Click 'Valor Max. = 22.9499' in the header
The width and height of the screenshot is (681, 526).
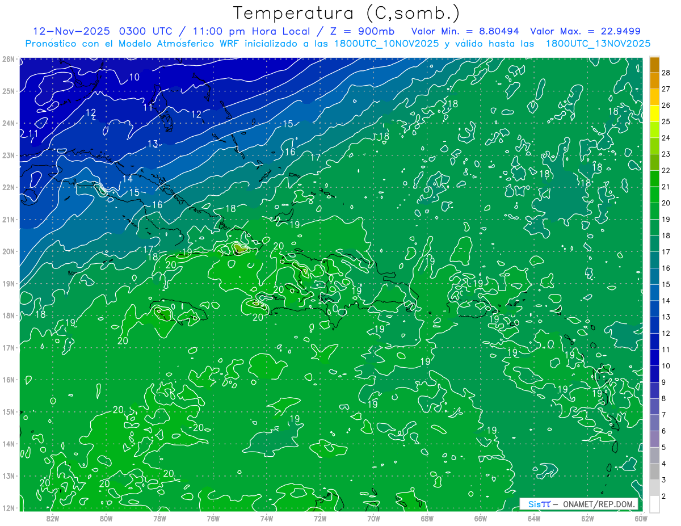[585, 31]
